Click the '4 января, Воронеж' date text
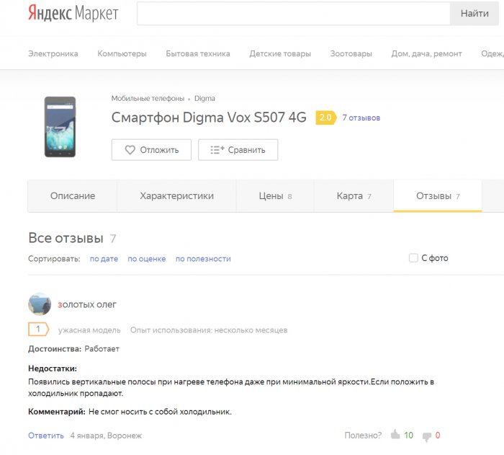Screen dimensions: 504x455 106,436
